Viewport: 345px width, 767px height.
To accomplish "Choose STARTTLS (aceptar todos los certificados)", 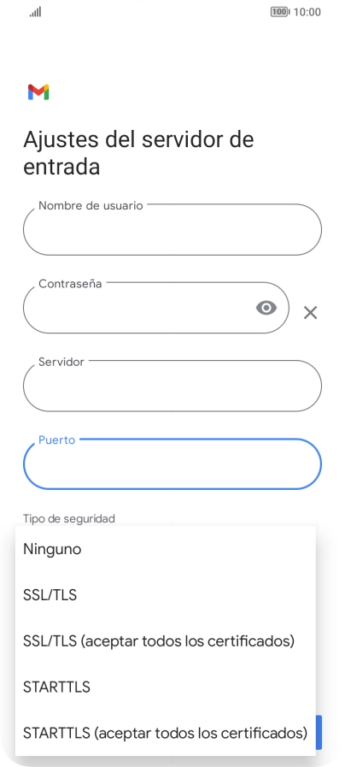I will click(165, 734).
